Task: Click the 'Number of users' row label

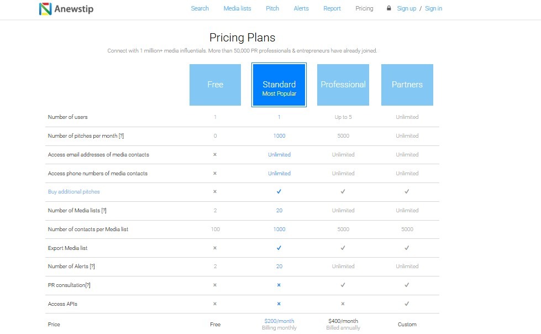Action: pyautogui.click(x=67, y=117)
